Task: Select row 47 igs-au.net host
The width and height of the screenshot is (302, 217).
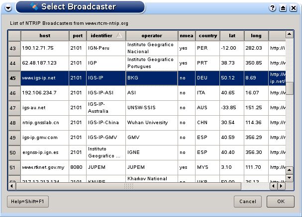Action: 44,108
